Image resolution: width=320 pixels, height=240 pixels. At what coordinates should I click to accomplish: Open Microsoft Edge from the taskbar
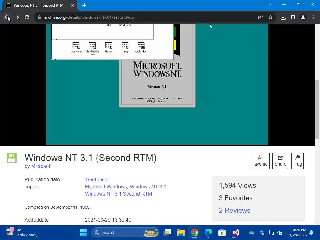(x=208, y=232)
